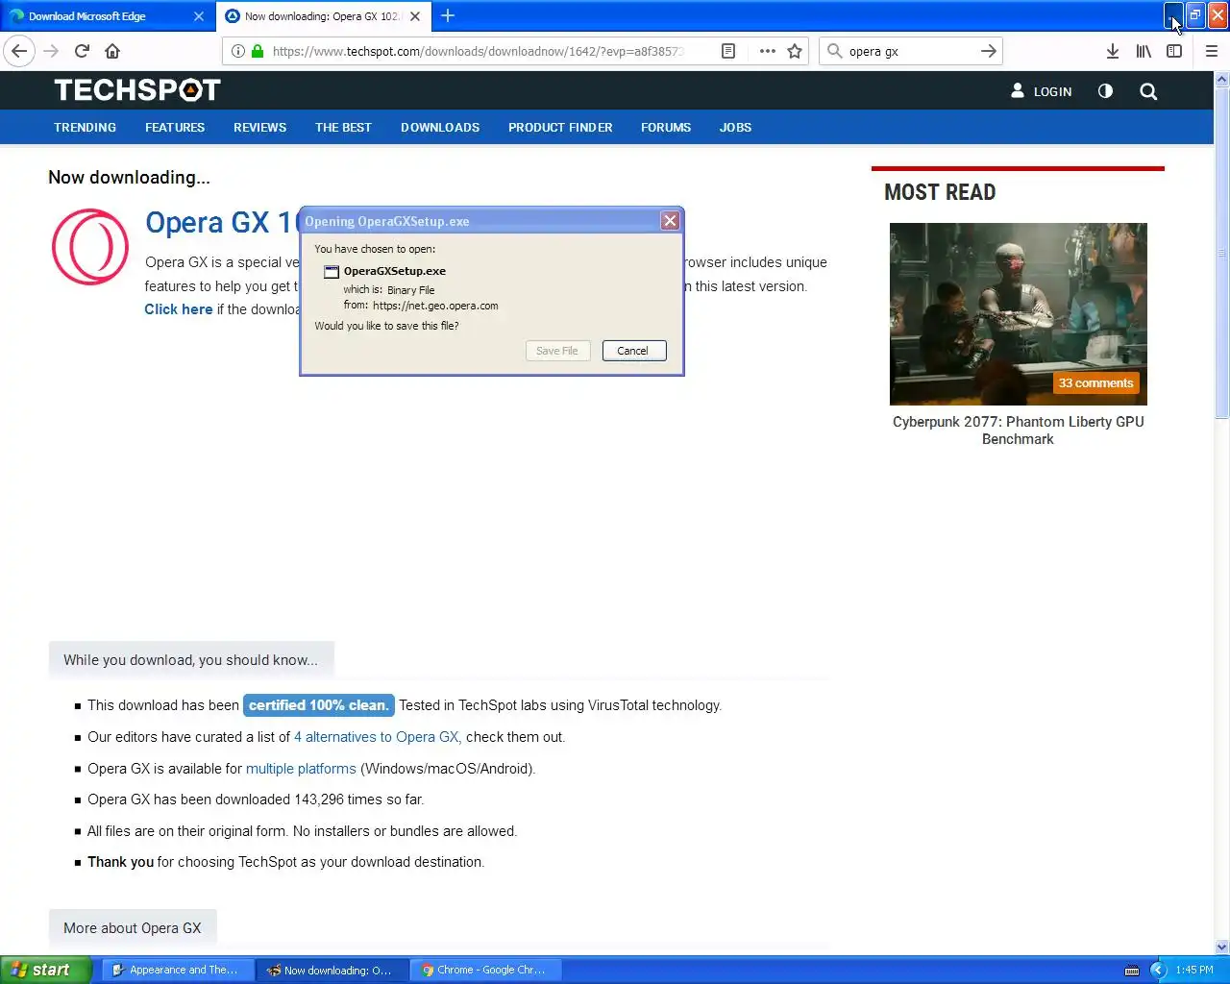This screenshot has width=1230, height=984.
Task: Open the FEATURES menu
Action: (x=175, y=127)
